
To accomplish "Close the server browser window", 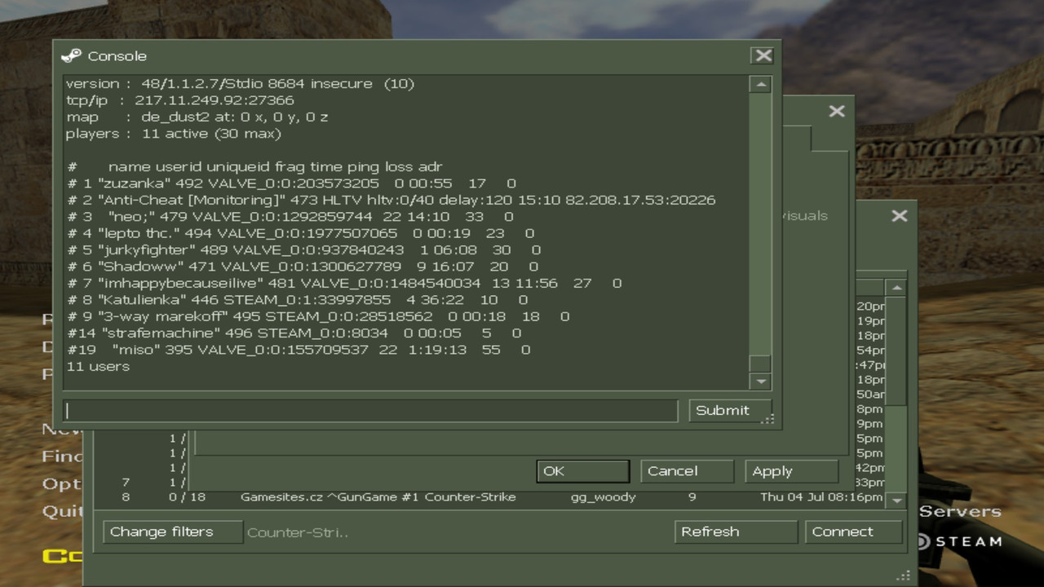I will (x=899, y=215).
